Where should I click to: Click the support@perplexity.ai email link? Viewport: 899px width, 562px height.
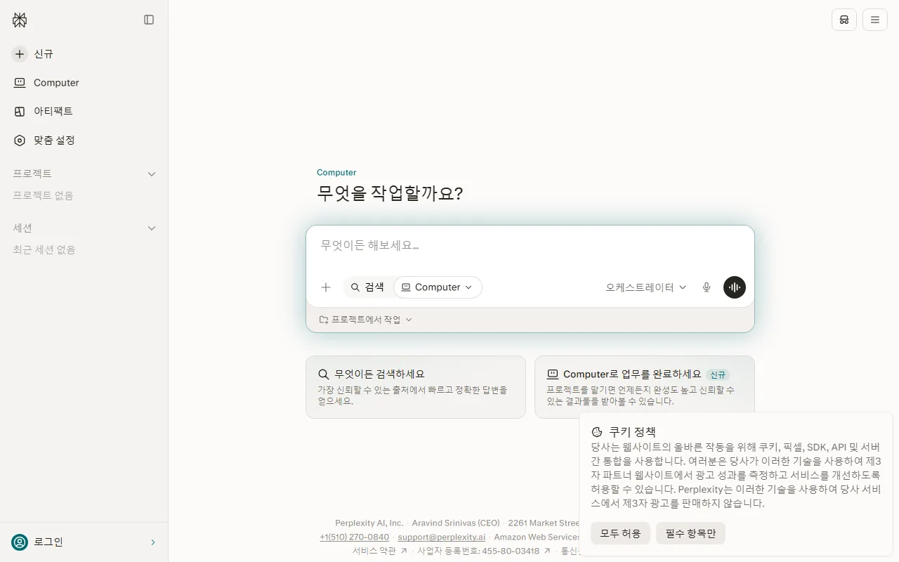click(x=441, y=537)
